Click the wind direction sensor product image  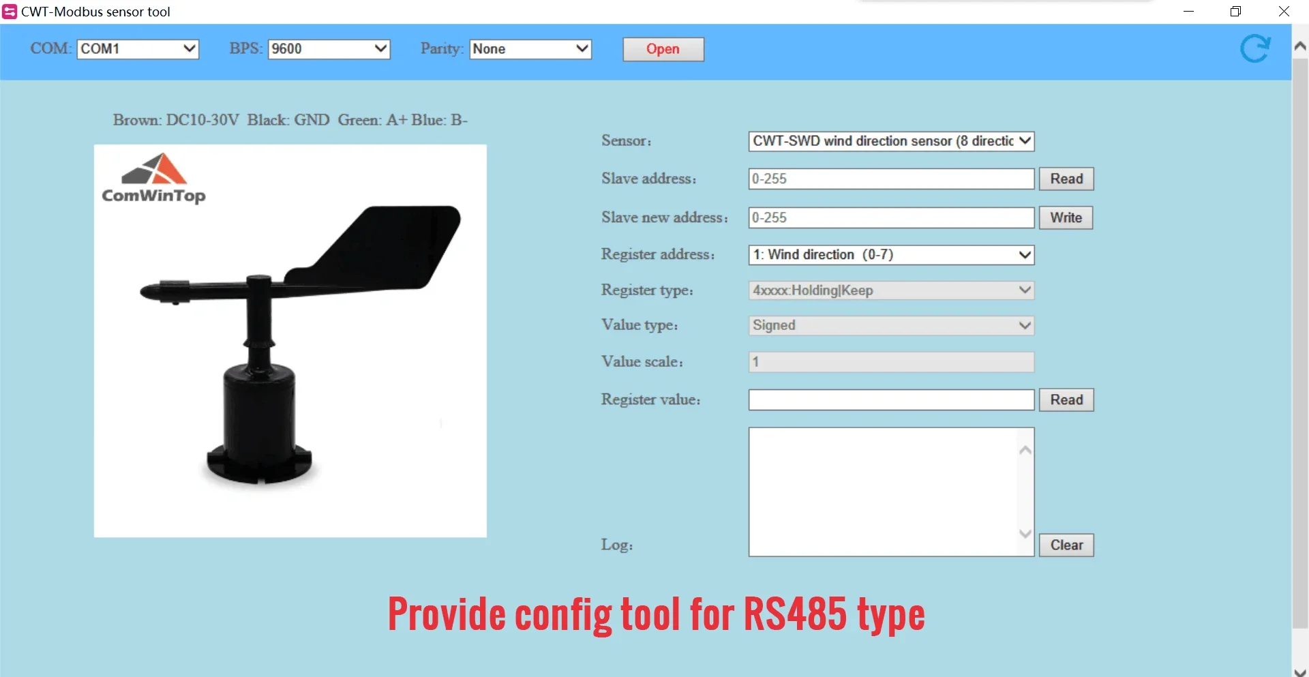[x=290, y=341]
